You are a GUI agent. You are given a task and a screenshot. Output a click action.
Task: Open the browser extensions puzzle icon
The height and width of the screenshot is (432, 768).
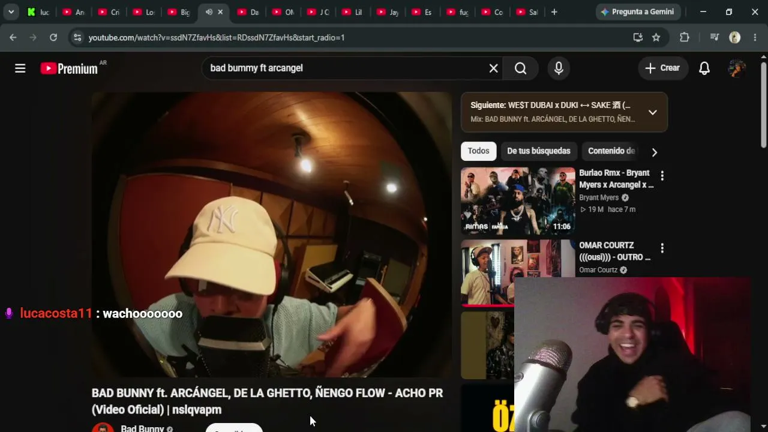click(x=685, y=37)
